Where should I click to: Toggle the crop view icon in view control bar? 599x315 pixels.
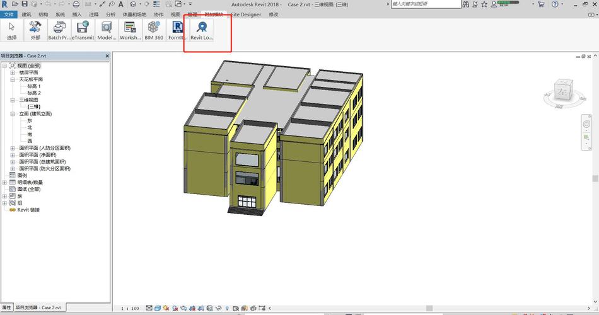click(x=192, y=307)
